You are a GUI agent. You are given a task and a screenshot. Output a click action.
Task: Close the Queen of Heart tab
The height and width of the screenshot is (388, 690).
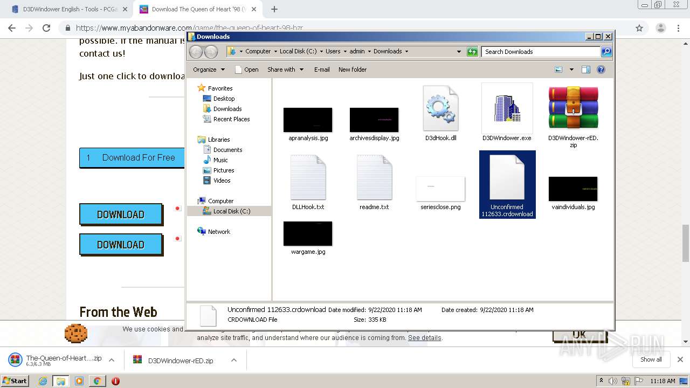pyautogui.click(x=254, y=9)
